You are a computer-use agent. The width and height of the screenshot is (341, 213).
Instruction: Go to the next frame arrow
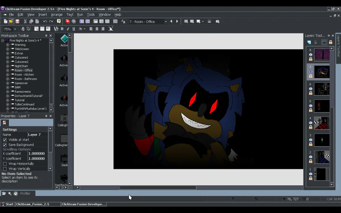point(177,21)
